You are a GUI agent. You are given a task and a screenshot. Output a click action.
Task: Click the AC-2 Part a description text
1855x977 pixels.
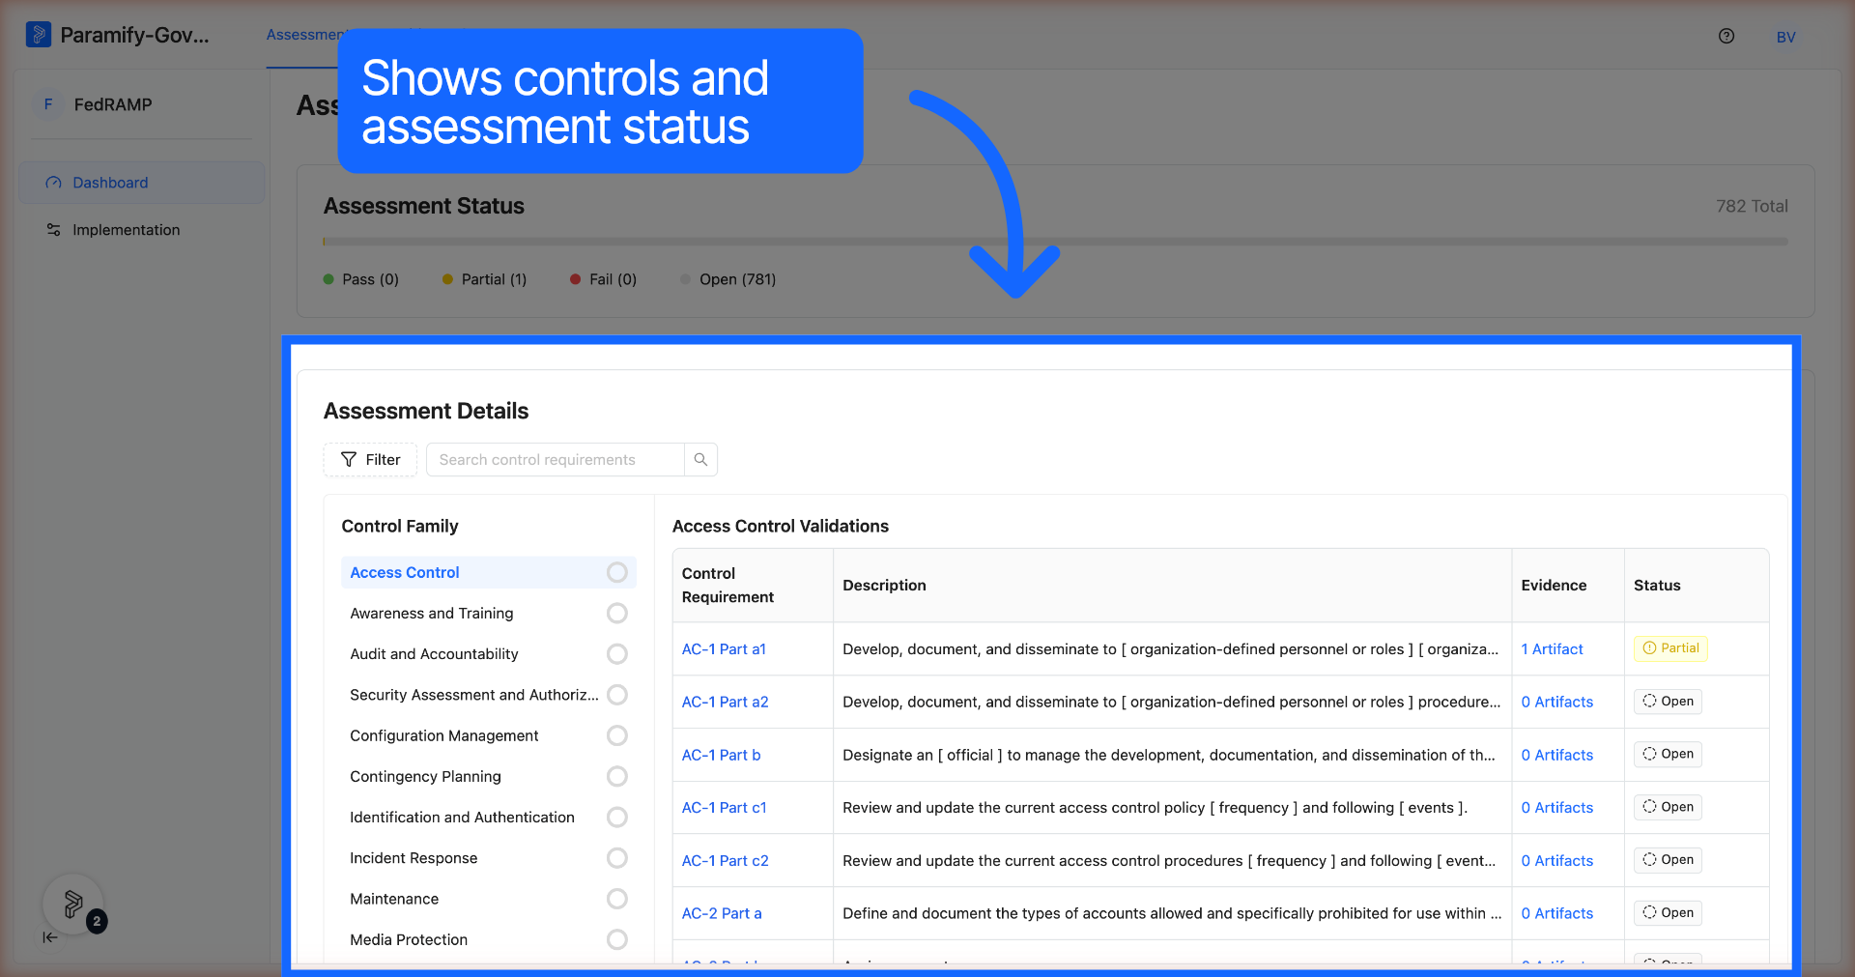coord(1172,913)
